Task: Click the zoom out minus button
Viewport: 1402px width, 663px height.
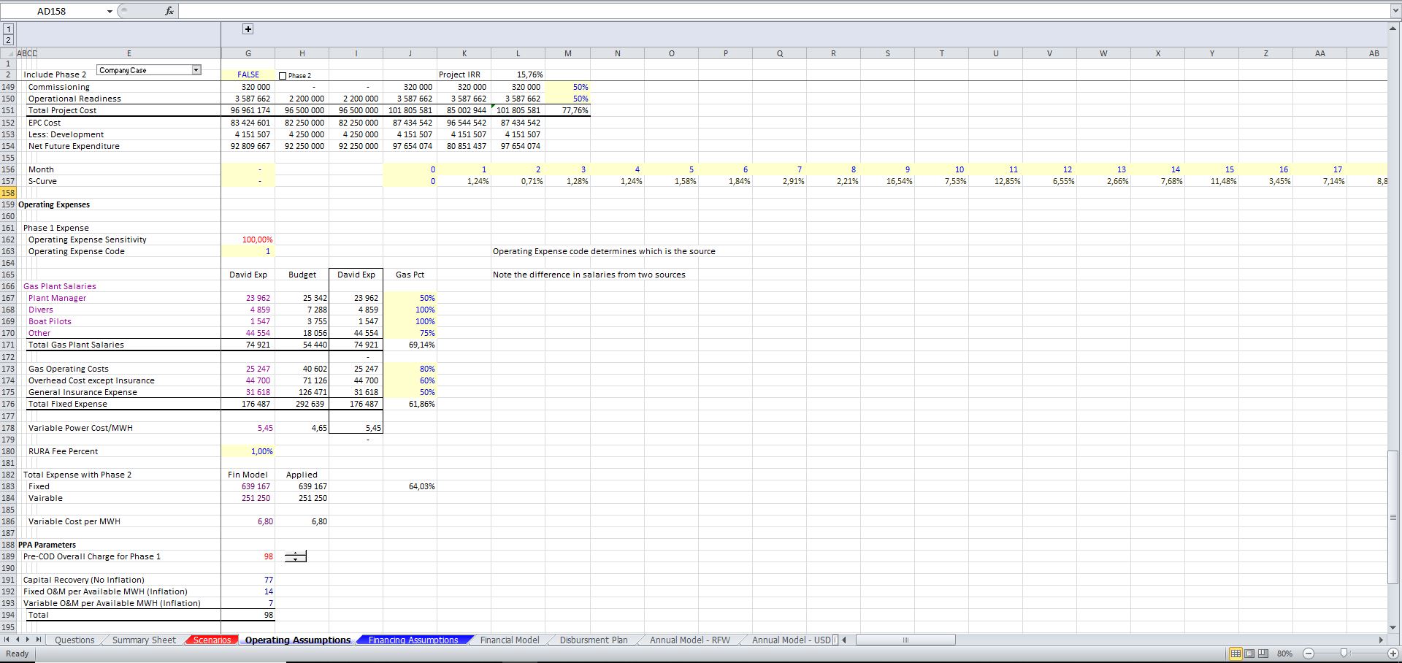Action: pyautogui.click(x=1308, y=654)
